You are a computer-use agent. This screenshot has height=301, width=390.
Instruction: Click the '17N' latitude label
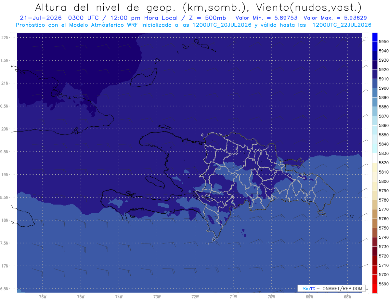tap(5, 266)
